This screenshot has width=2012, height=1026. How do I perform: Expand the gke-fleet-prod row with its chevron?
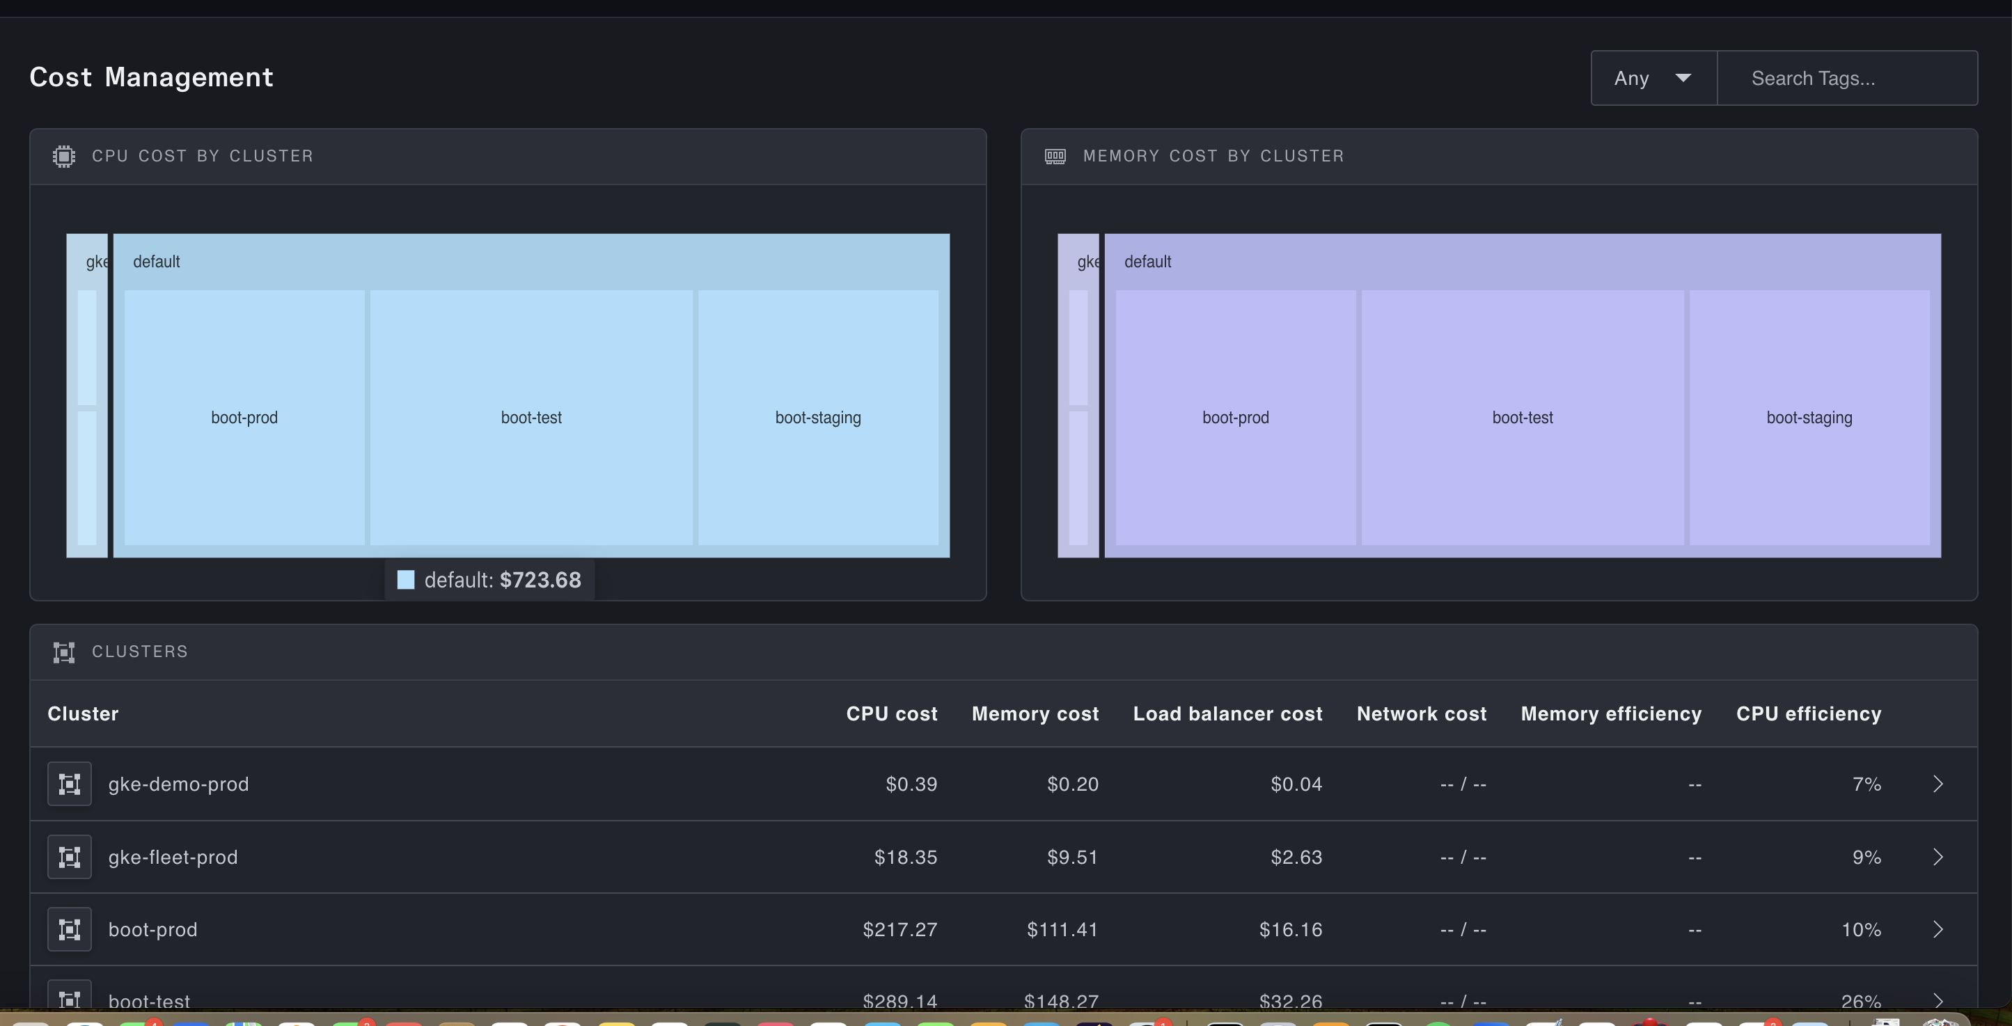(1938, 858)
